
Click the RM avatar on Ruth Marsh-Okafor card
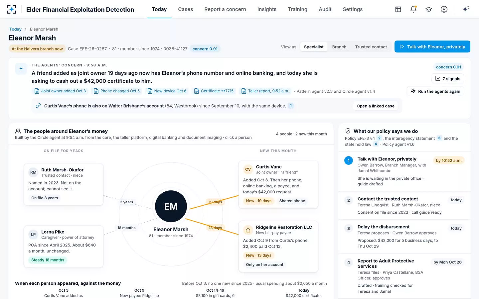click(33, 172)
